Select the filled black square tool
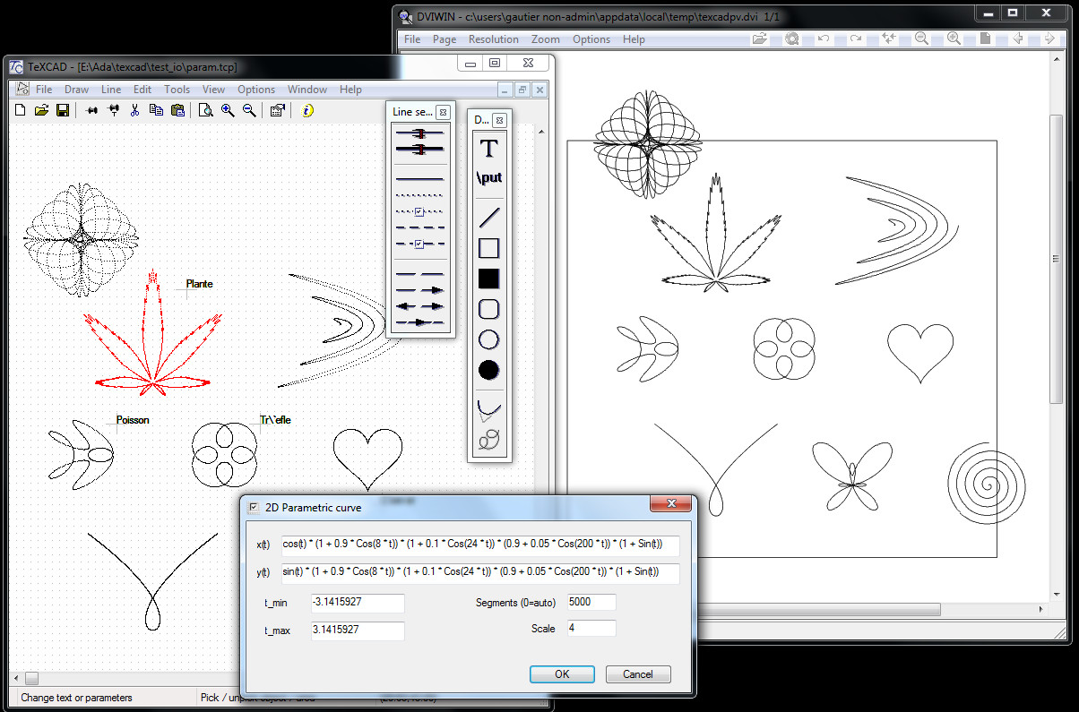This screenshot has height=712, width=1079. pos(488,279)
